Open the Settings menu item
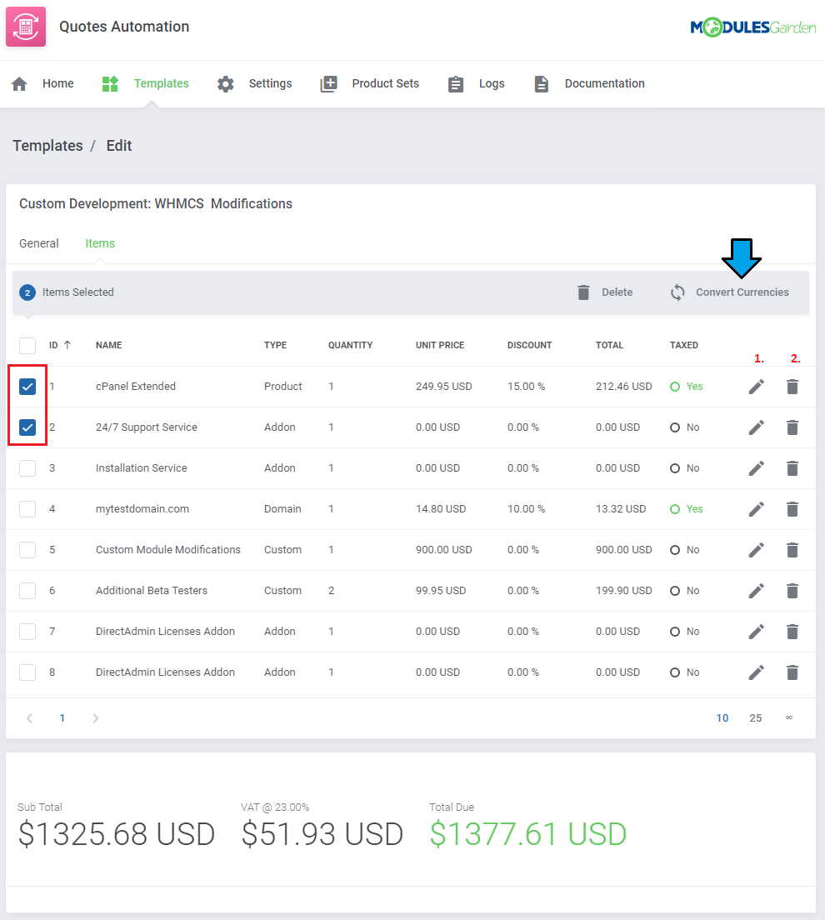The width and height of the screenshot is (825, 920). point(271,83)
